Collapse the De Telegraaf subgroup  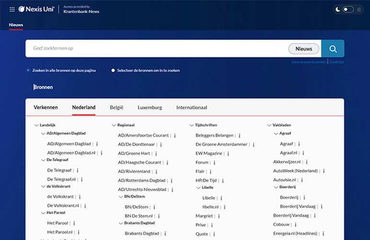(43, 160)
